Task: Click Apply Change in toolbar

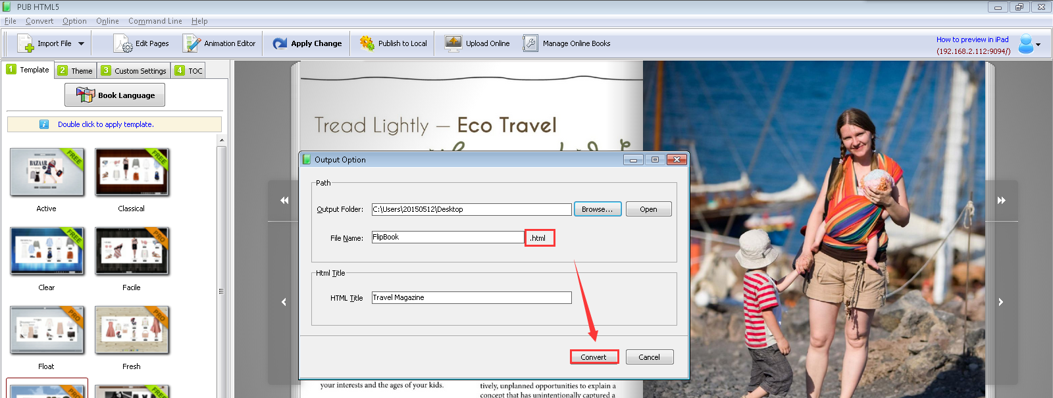Action: click(307, 43)
